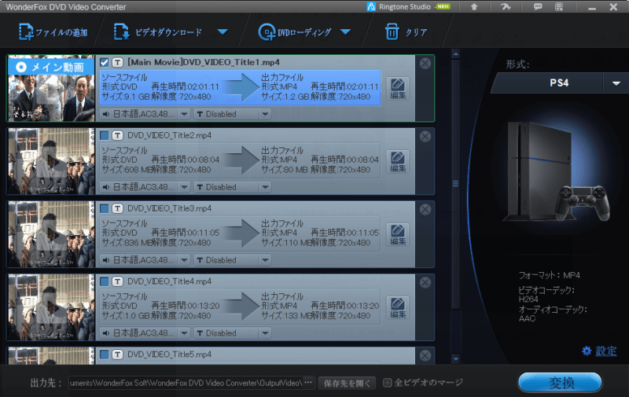Viewport: 629px width, 397px height.
Task: Play the DVD_VIDEO_Title3 thumbnail preview
Action: [x=51, y=234]
